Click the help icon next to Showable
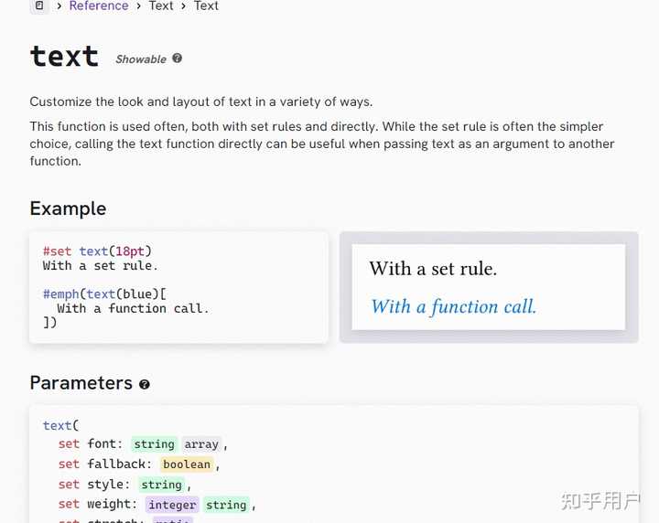 177,59
